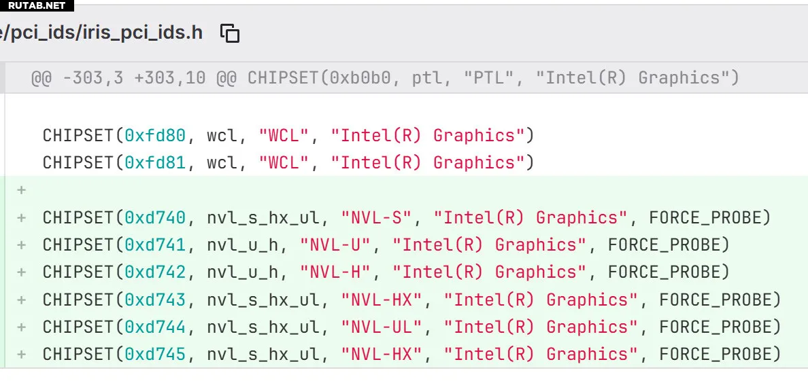
Task: Click the plus marker on the empty added line
Action: coord(22,190)
